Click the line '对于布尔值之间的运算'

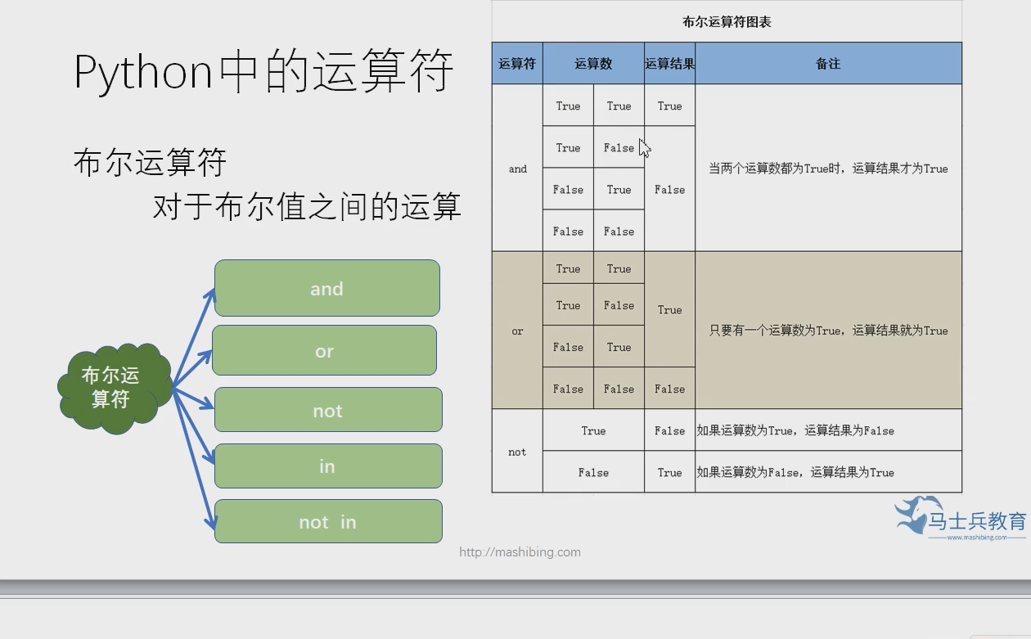click(307, 206)
